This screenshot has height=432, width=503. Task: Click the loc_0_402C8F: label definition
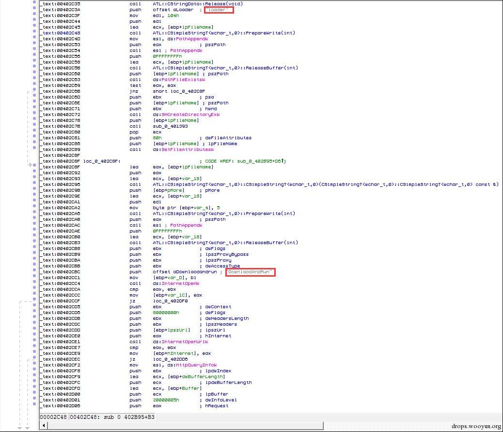(x=102, y=161)
